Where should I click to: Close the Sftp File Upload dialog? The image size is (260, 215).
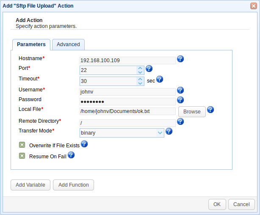click(253, 6)
